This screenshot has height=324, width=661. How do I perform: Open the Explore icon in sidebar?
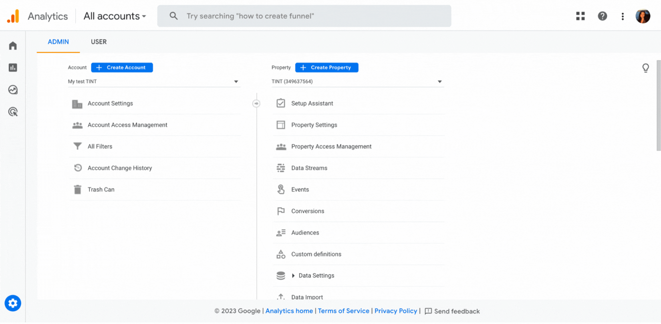(x=13, y=90)
